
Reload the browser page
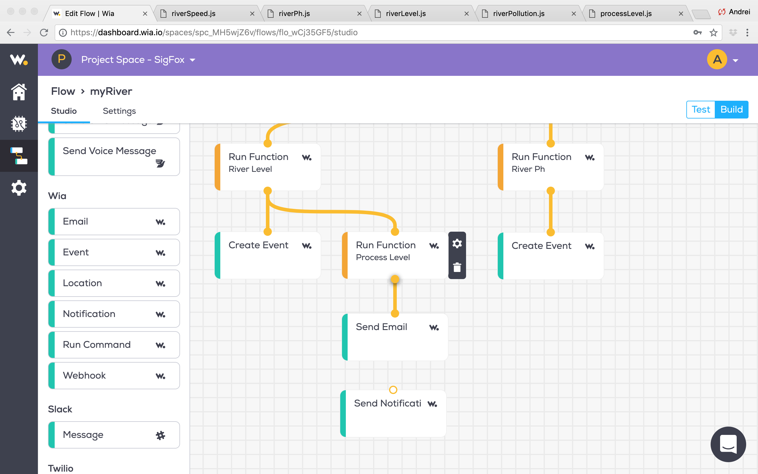tap(44, 33)
